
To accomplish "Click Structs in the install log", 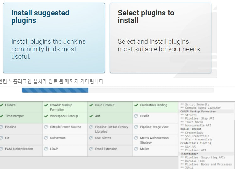I will [191, 115].
